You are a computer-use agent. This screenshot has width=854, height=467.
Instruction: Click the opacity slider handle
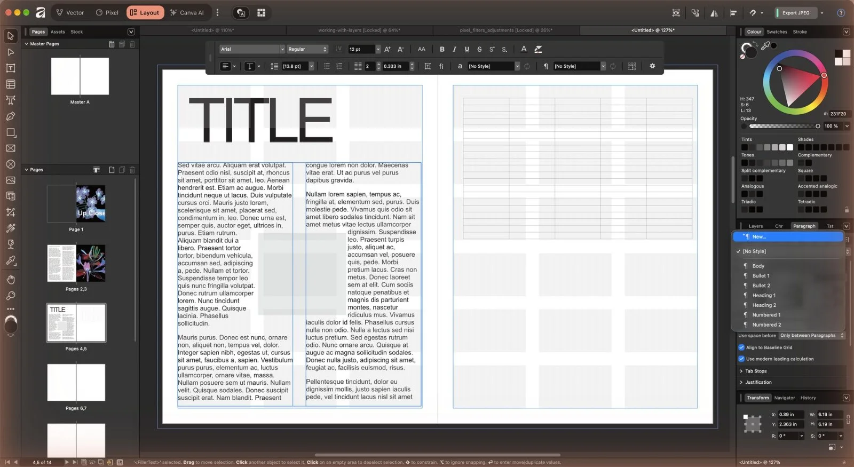[818, 126]
